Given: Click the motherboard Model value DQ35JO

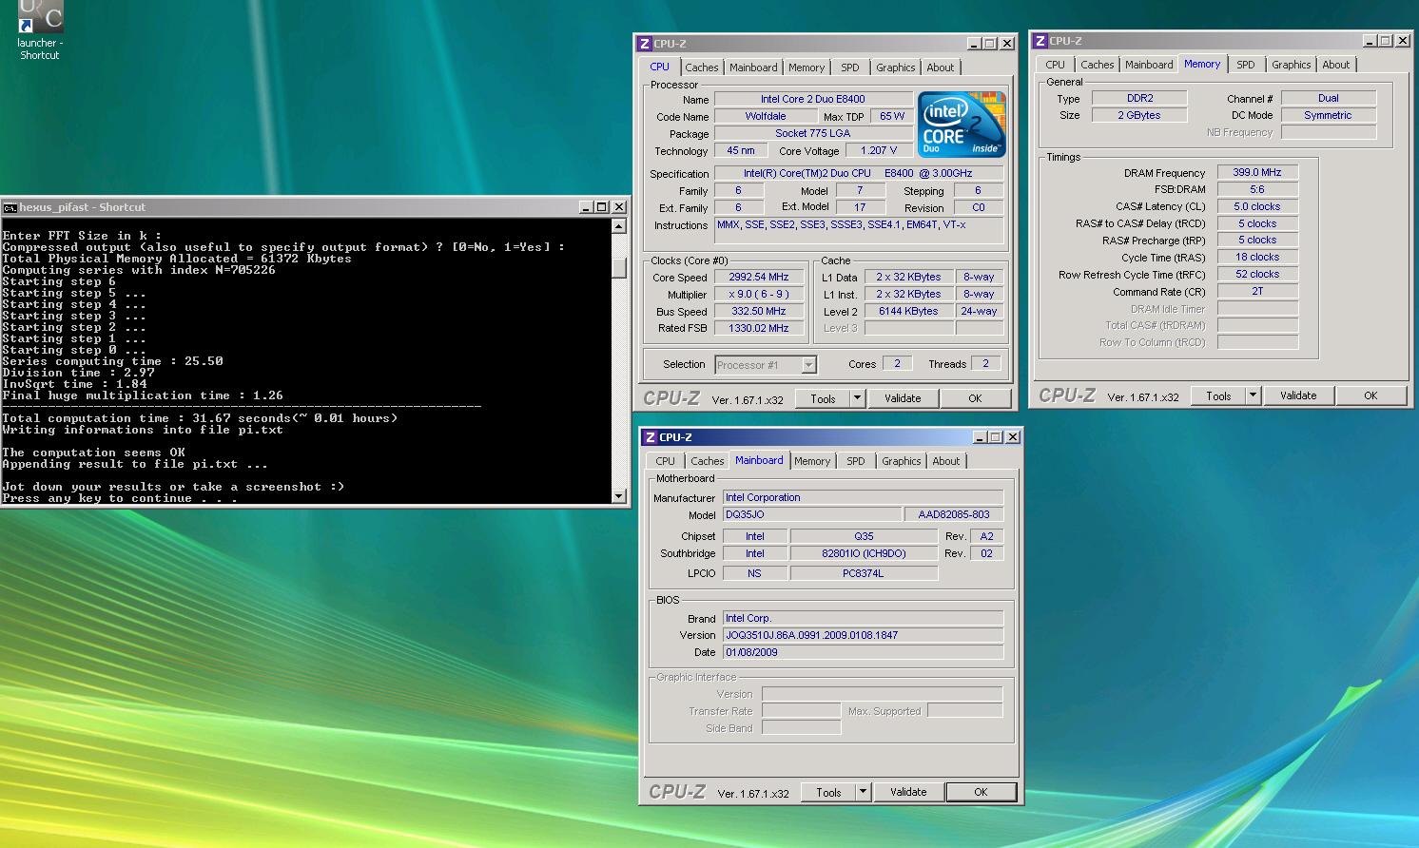Looking at the screenshot, I should [x=811, y=514].
